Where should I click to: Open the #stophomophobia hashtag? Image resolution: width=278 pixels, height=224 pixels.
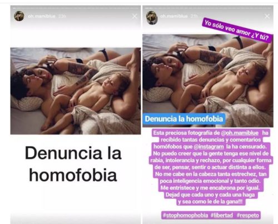click(x=185, y=215)
